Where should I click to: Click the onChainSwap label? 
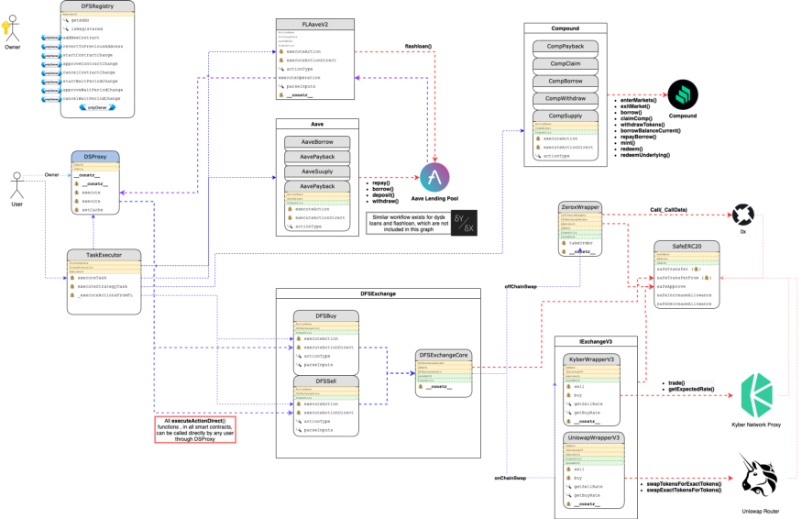coord(510,478)
